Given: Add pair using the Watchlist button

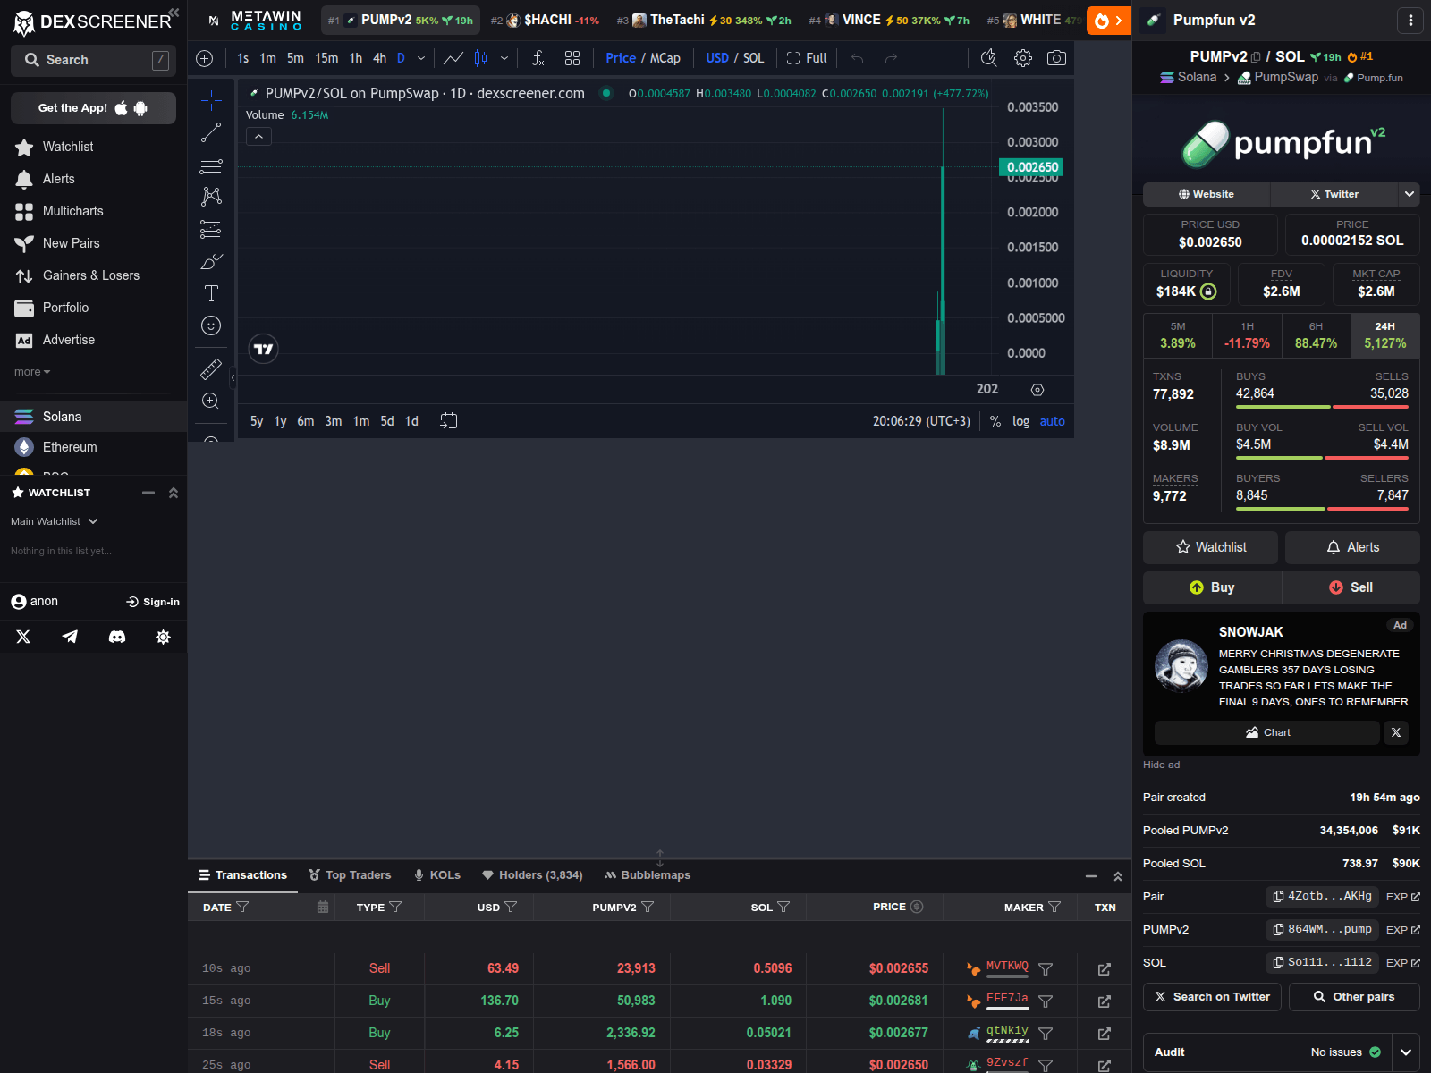Looking at the screenshot, I should point(1210,547).
